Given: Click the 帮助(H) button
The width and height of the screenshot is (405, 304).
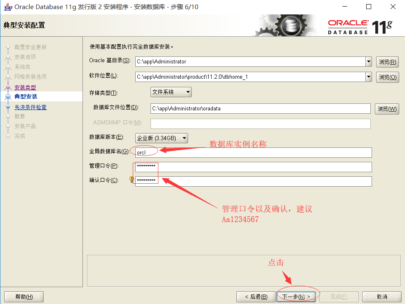Looking at the screenshot, I should click(24, 297).
